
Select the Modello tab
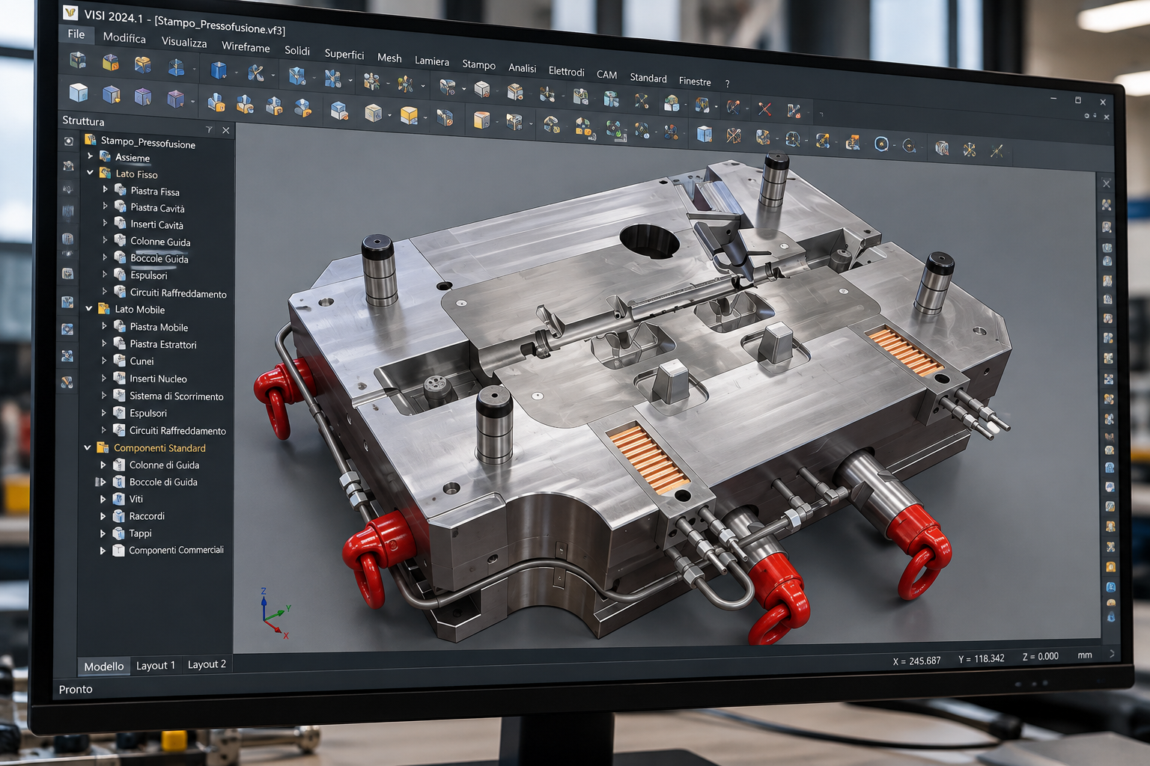(x=104, y=666)
